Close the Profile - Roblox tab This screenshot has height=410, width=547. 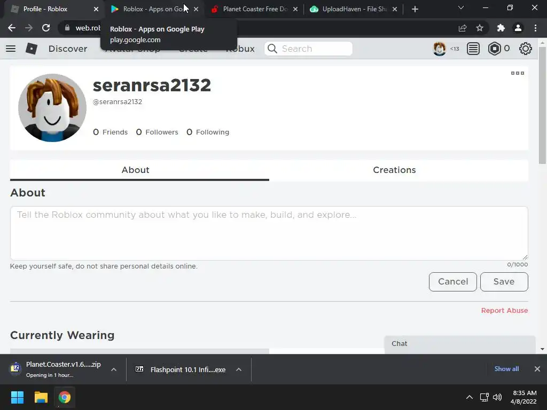[96, 9]
